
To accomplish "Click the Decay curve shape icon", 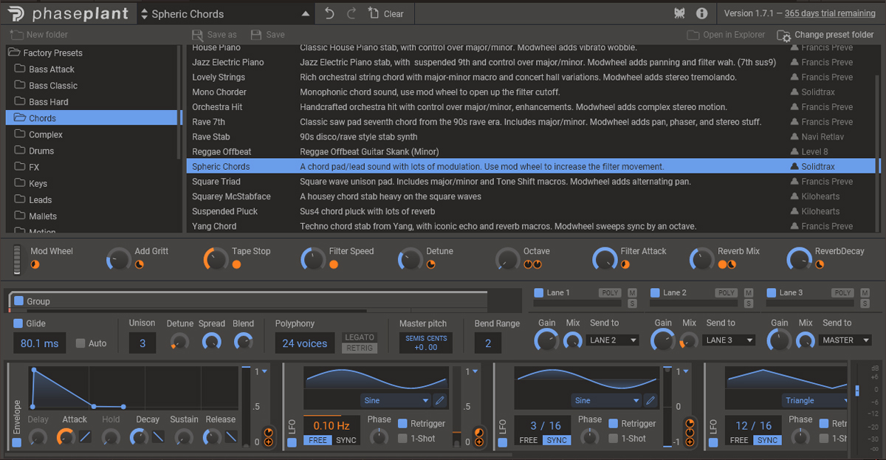I will [x=159, y=436].
